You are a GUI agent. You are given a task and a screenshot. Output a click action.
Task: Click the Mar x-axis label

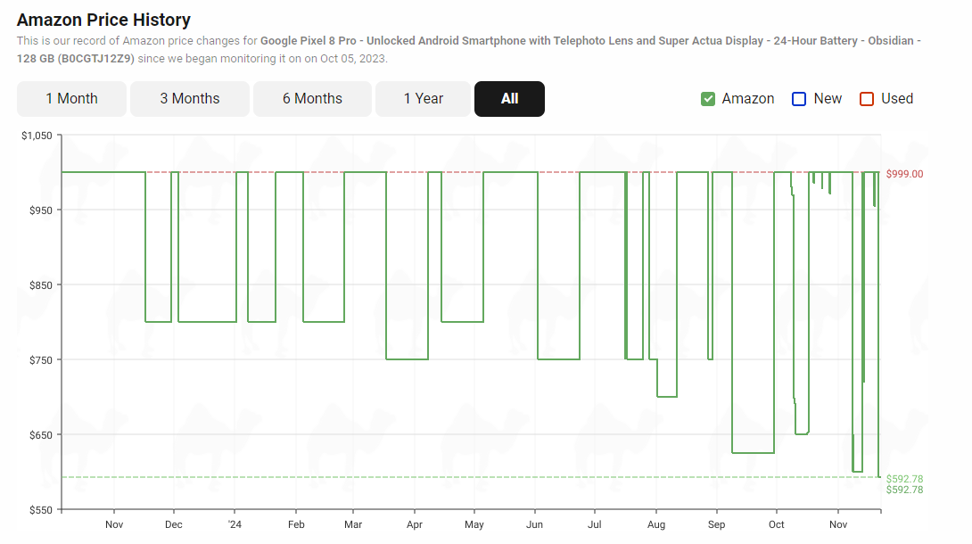353,524
